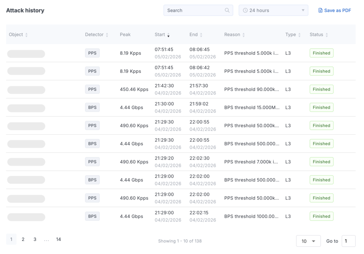Screen dimensions: 364x254
Task: Click the end time 22:02:30
Action: coord(199,158)
